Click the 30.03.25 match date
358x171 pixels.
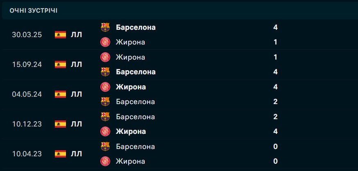[x=27, y=35]
